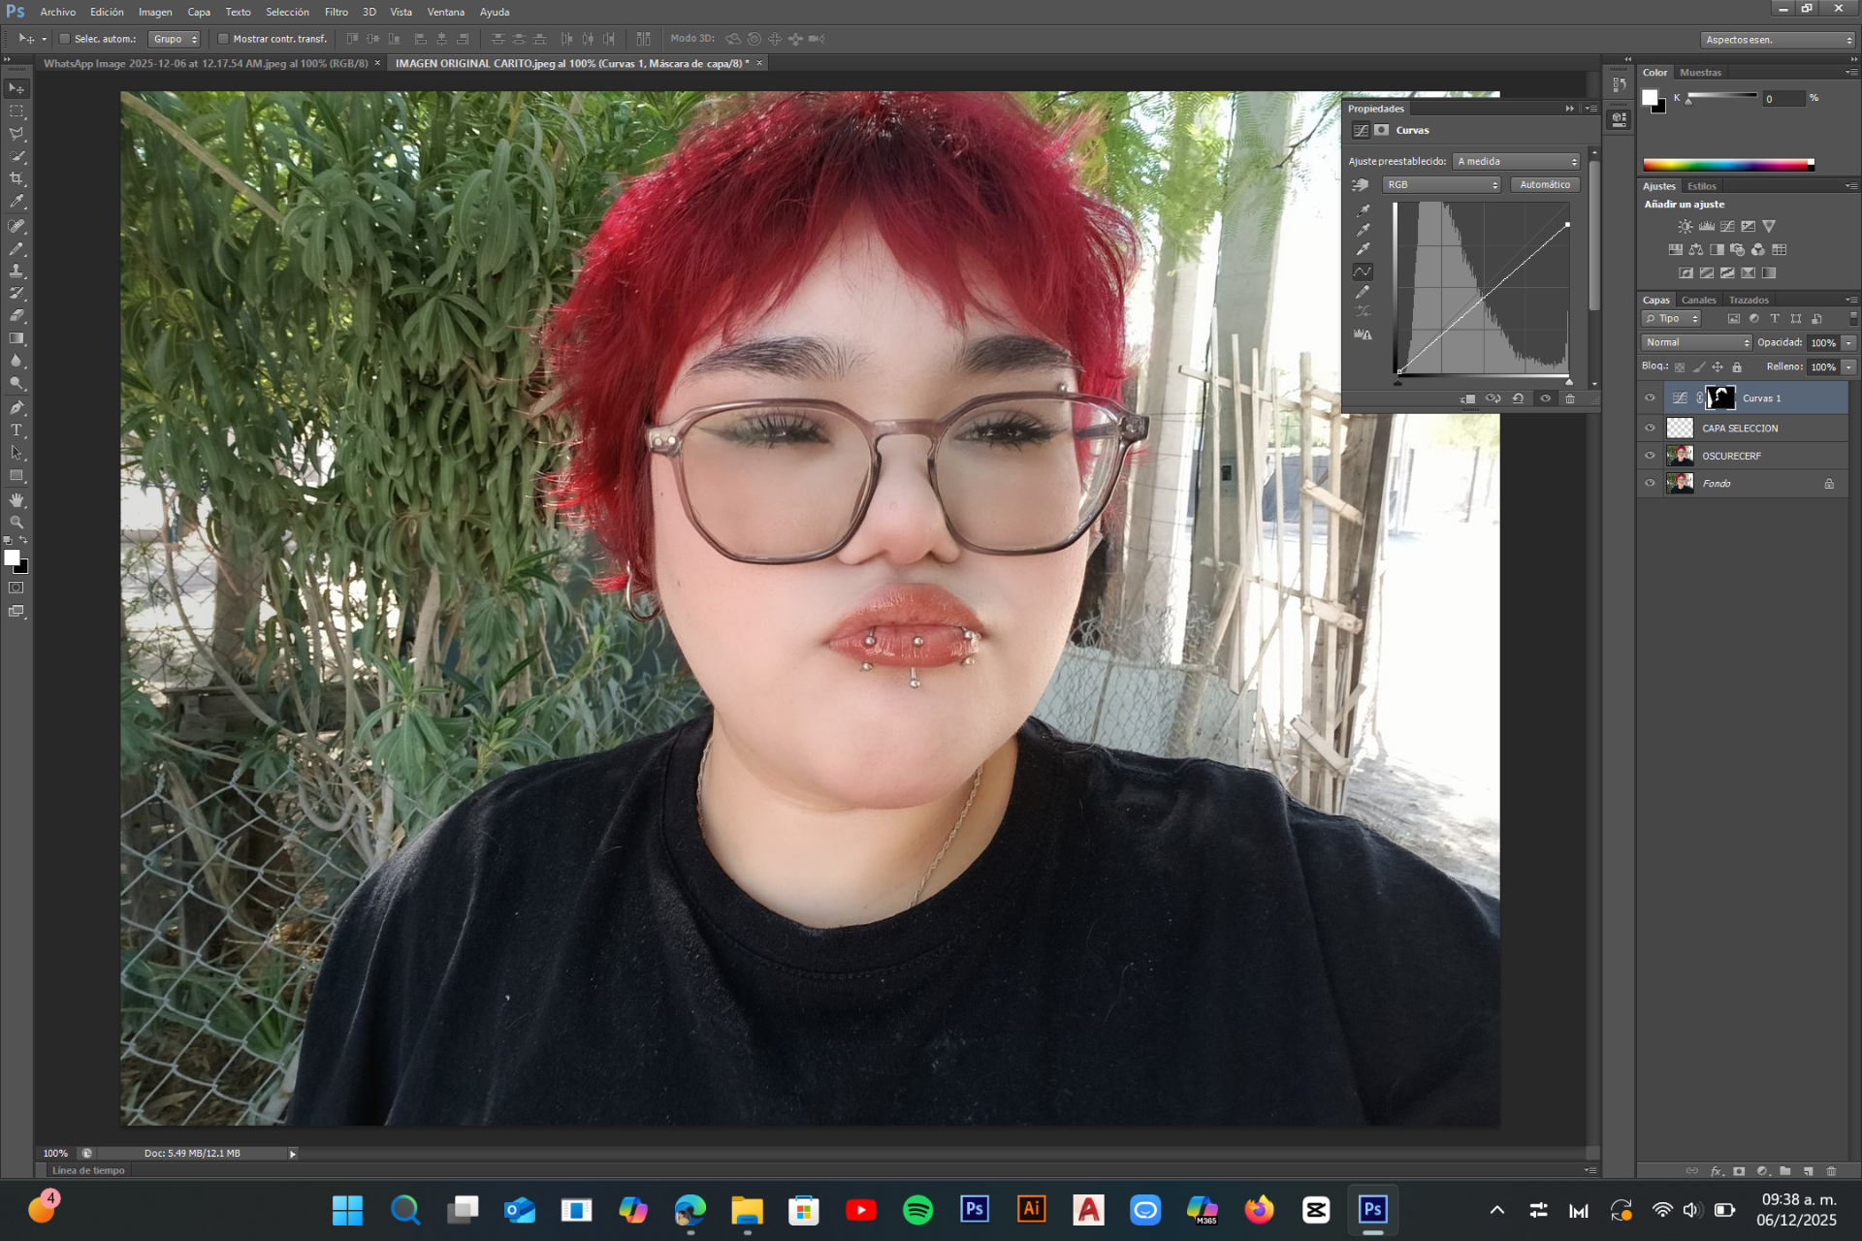
Task: Select the Hand tool
Action: coord(16,500)
